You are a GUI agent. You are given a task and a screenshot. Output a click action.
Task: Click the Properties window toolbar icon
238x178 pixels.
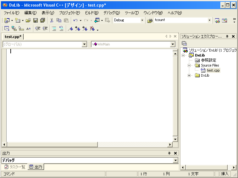point(224,20)
